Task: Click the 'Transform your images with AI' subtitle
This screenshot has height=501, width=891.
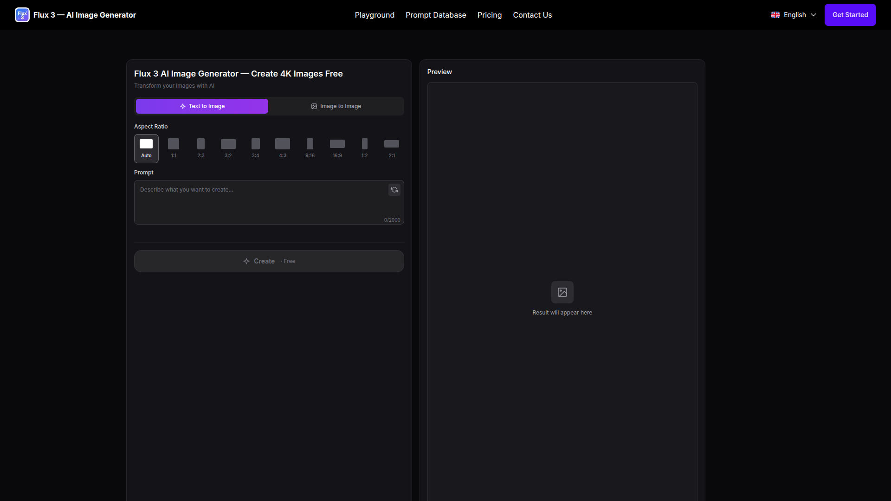Action: (174, 86)
